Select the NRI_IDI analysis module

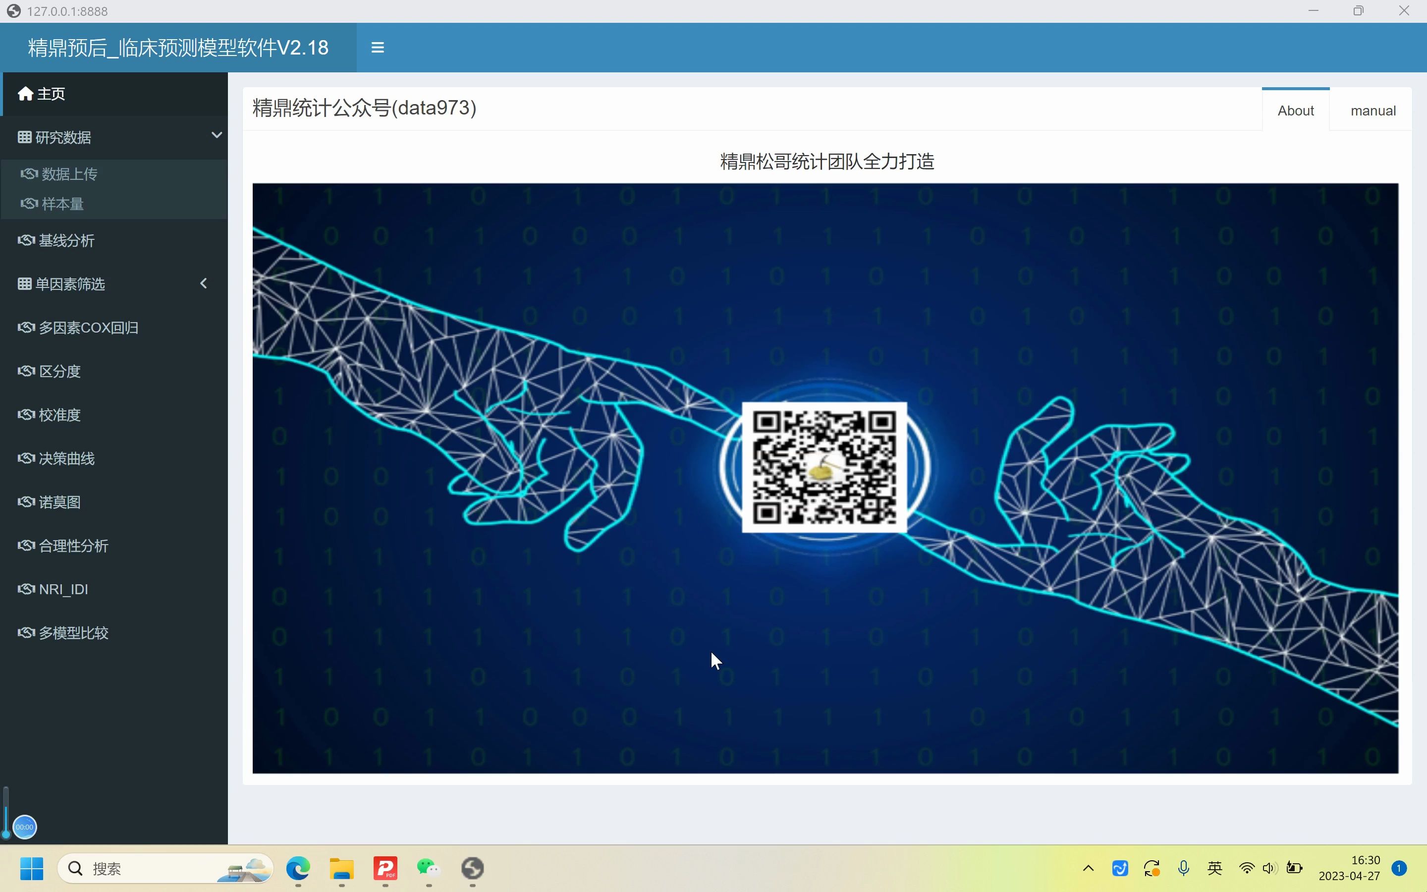point(62,589)
